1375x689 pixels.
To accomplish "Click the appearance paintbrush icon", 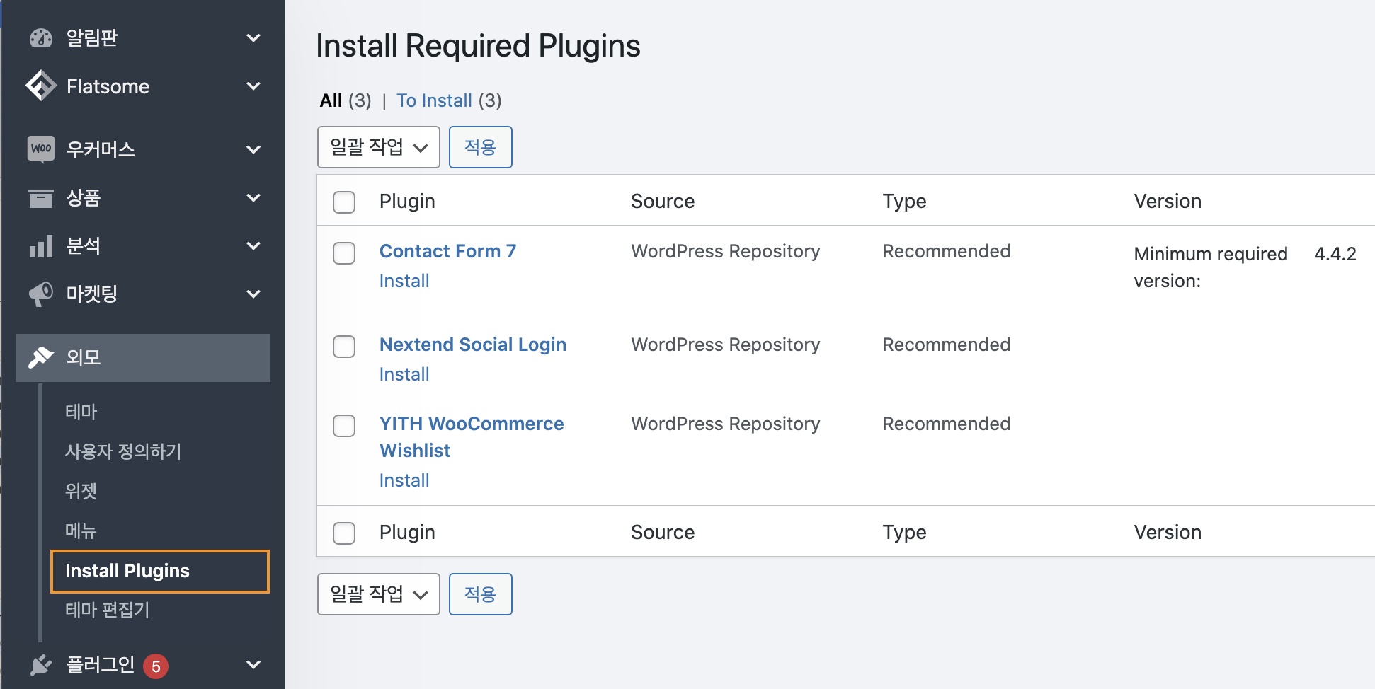I will click(41, 357).
